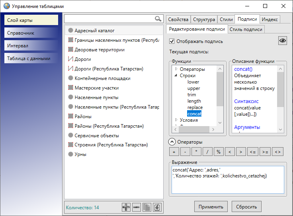Toggle 'Отображать подпись' checkbox

[x=172, y=41]
